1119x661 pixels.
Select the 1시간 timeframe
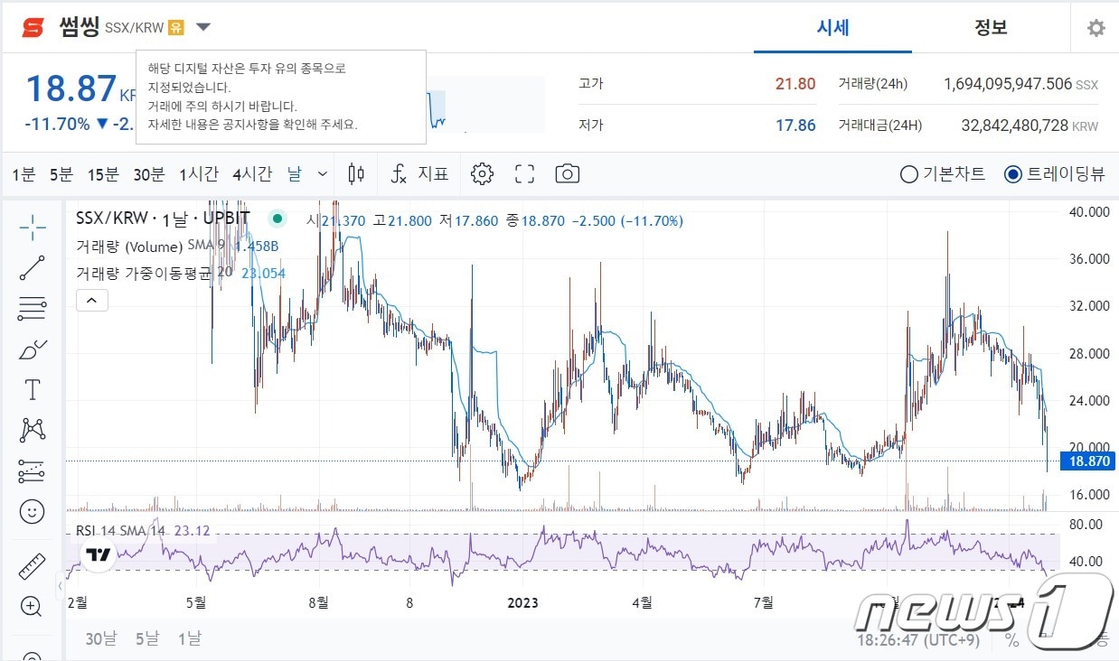click(198, 173)
